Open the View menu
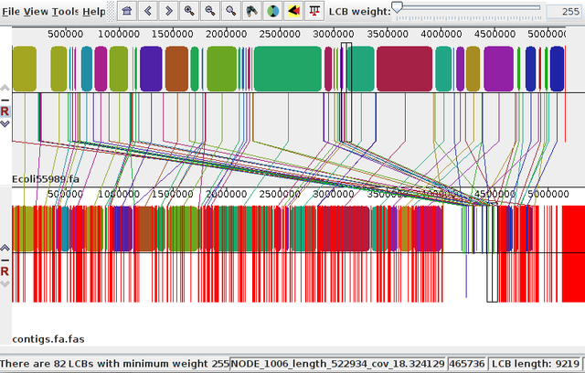The image size is (585, 373). (37, 12)
